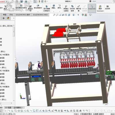The width and height of the screenshot is (115, 115).
Task: Click 爆炸视图 (Exploded View) tool
Action: [78, 8]
